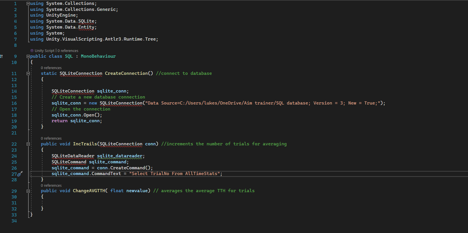Click the "Select TrialNo From AllTimeStats" string

[176, 174]
